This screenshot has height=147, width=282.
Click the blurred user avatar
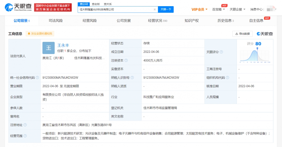click(x=271, y=9)
